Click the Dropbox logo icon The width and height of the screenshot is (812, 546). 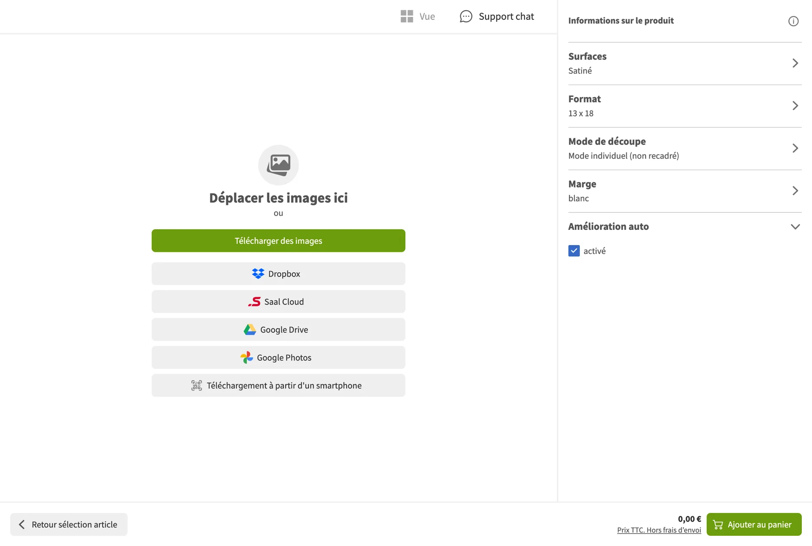click(x=258, y=273)
